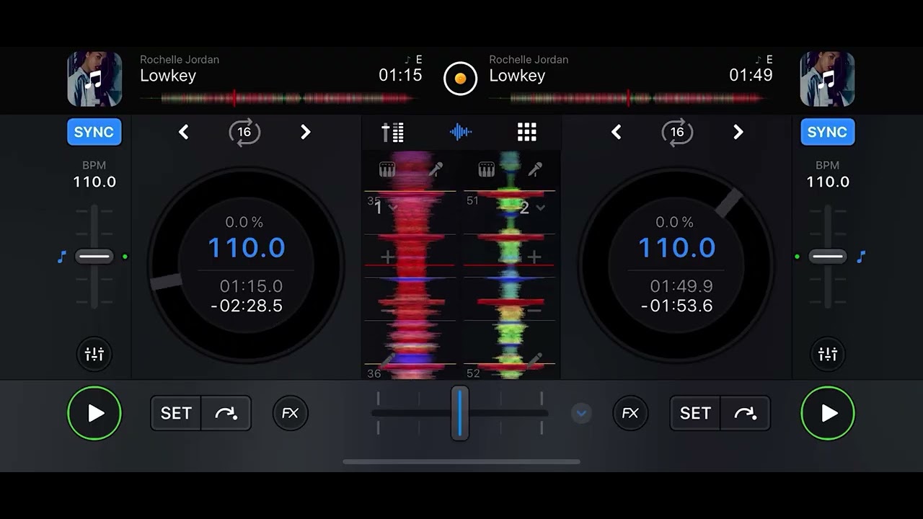The width and height of the screenshot is (923, 519).
Task: Set a cue point on left deck
Action: [x=176, y=413]
